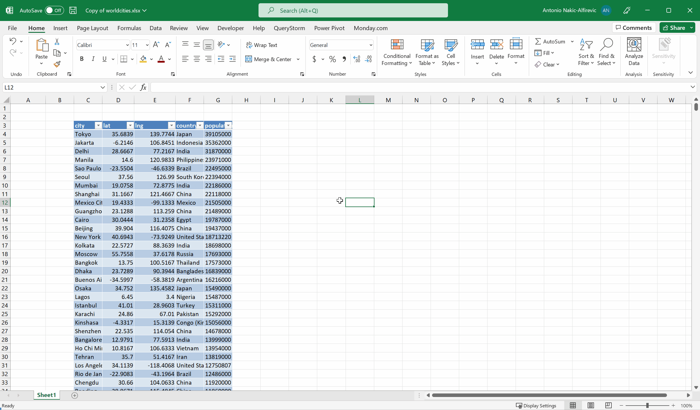
Task: Click the zoom slider handle
Action: pyautogui.click(x=647, y=406)
